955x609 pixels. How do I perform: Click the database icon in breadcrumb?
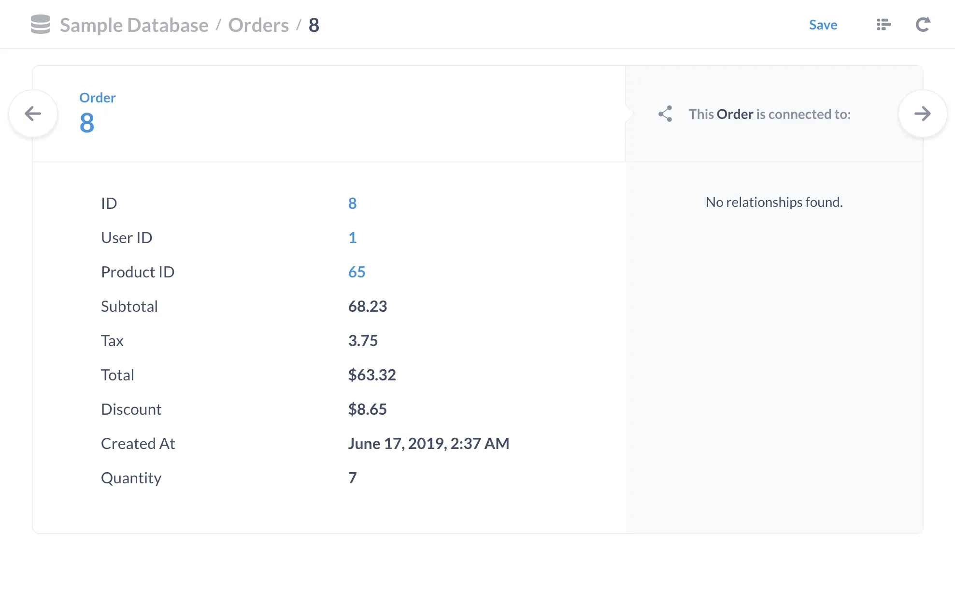(40, 24)
